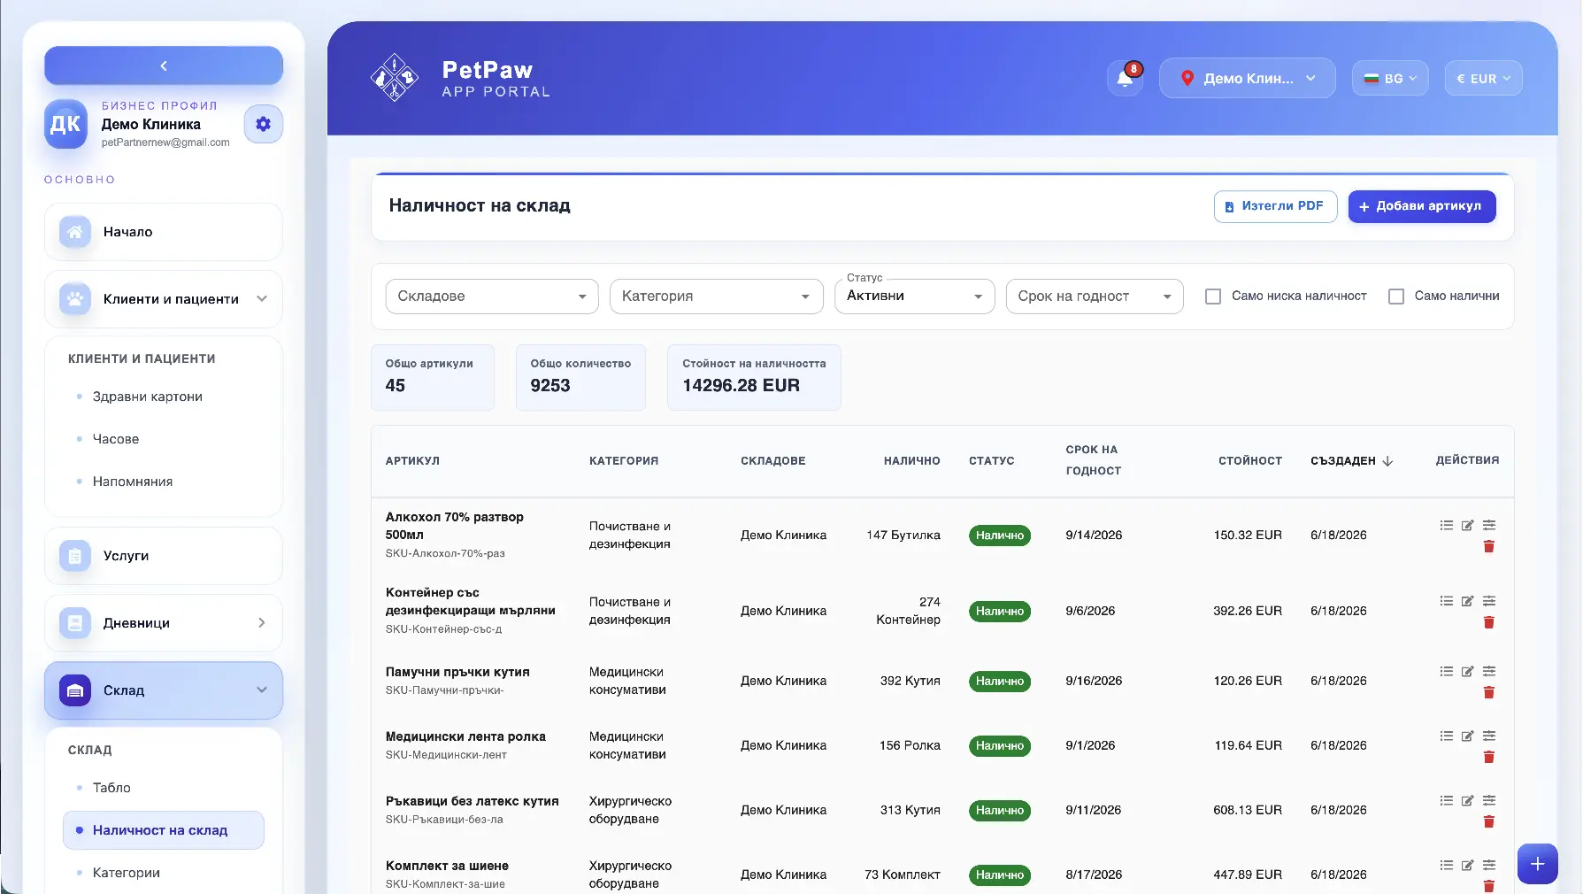Click the Добави артикул button

point(1422,206)
